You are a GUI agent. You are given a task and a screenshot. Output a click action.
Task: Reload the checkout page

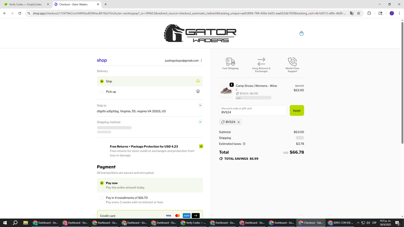click(x=20, y=13)
